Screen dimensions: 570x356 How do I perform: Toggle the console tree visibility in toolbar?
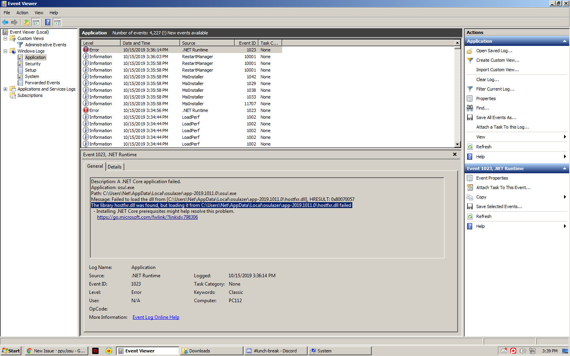point(36,22)
